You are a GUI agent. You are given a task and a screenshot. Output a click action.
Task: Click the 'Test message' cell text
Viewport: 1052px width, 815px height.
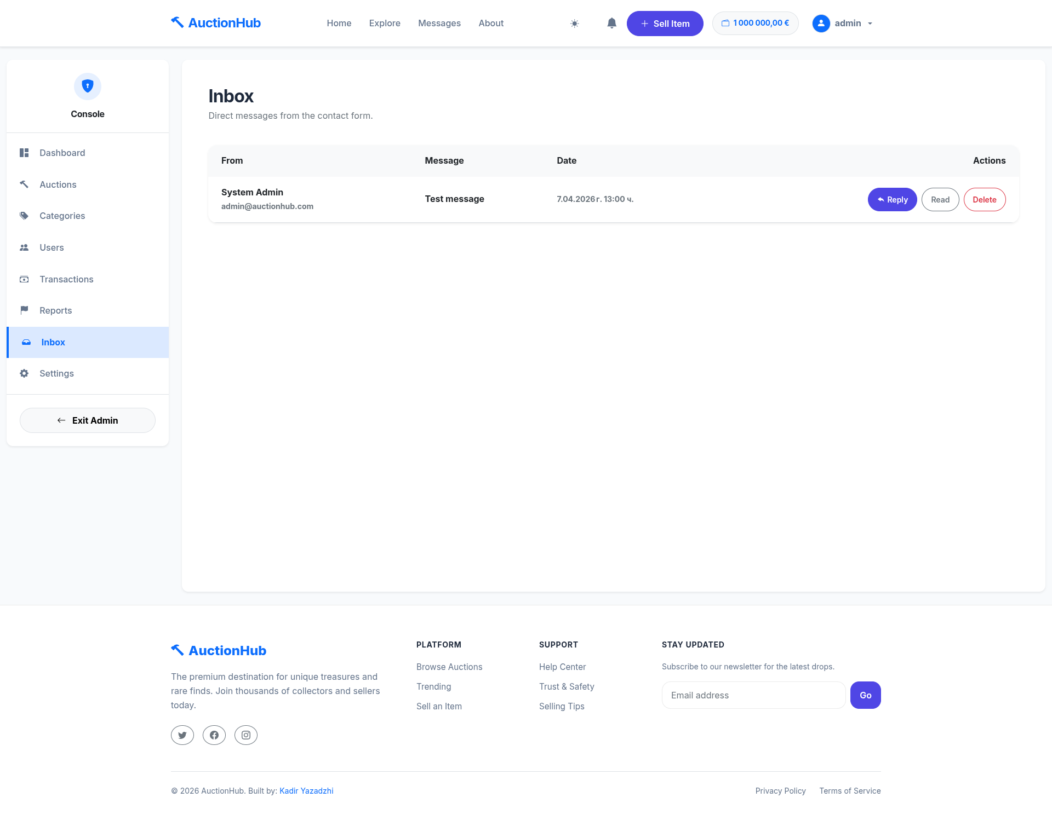[x=455, y=199]
